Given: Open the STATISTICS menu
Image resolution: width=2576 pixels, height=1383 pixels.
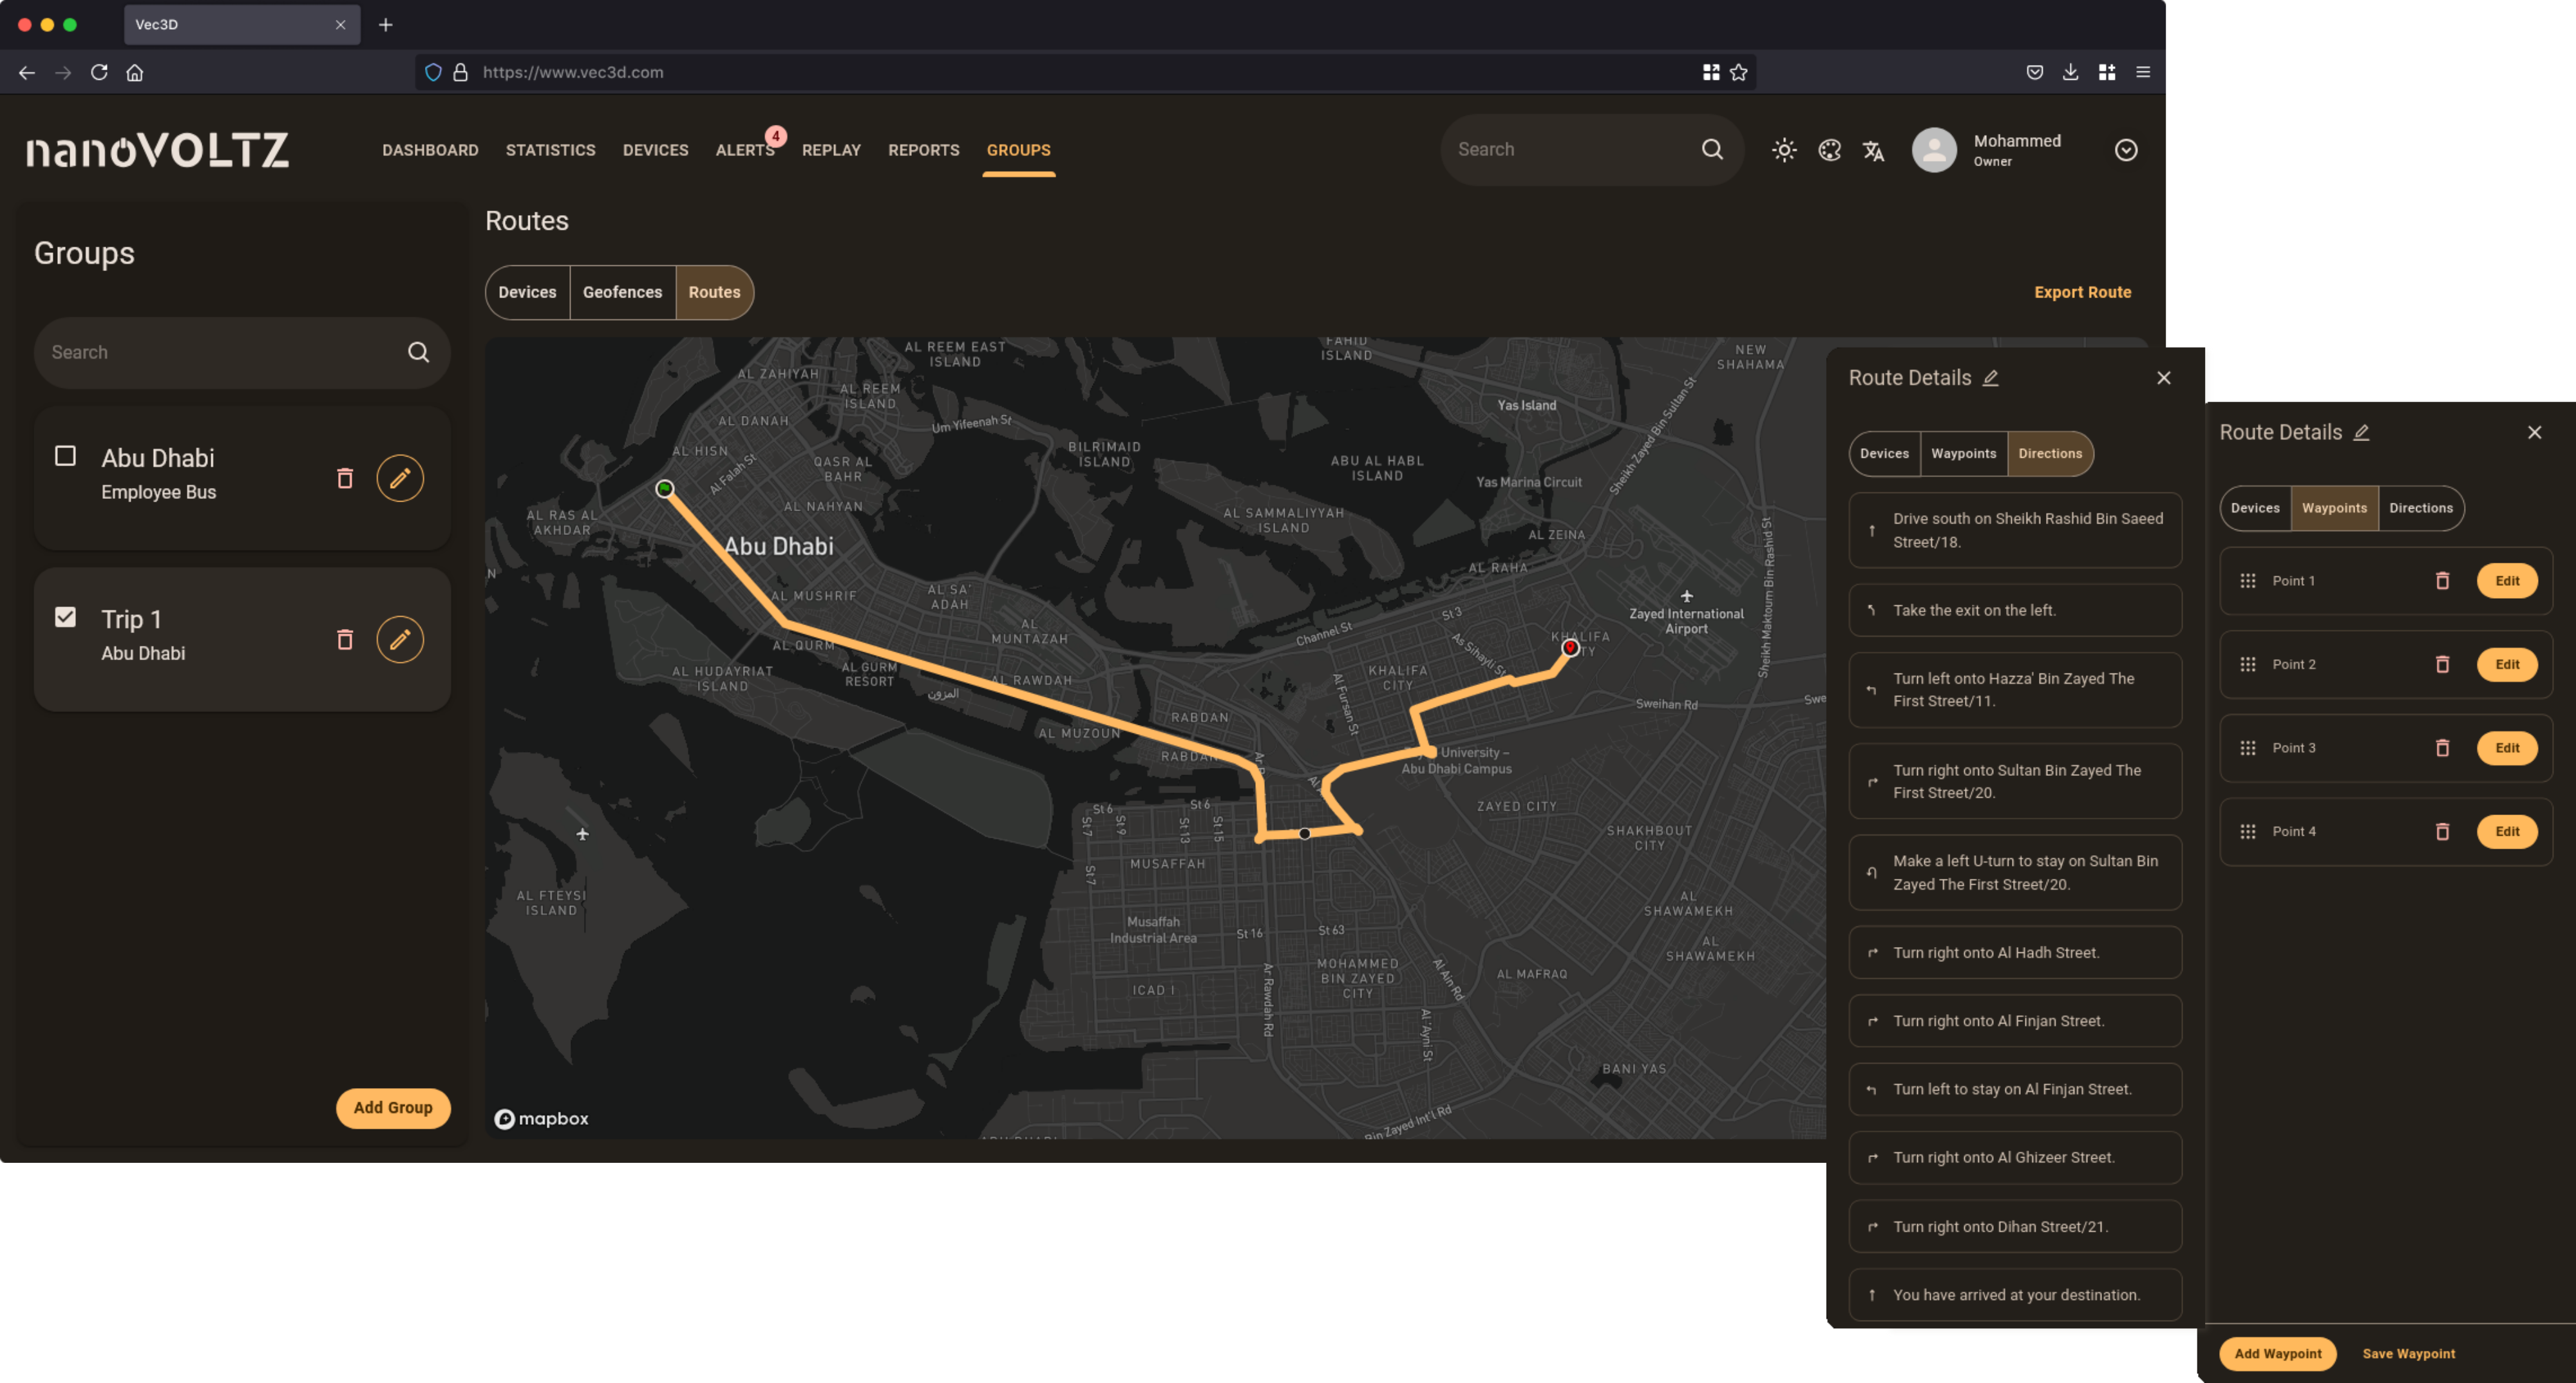Looking at the screenshot, I should click(x=550, y=150).
